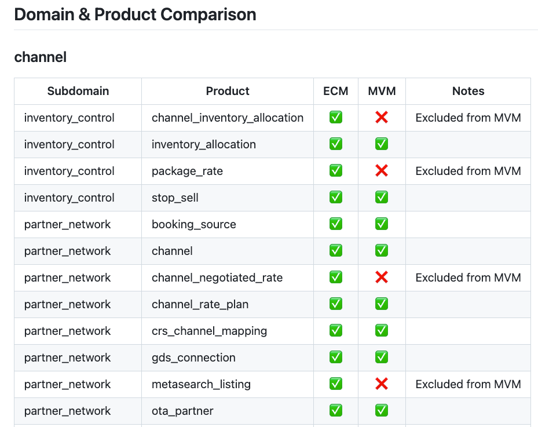Click partner_network subdomain in ota_partner row
538x427 pixels.
67,411
